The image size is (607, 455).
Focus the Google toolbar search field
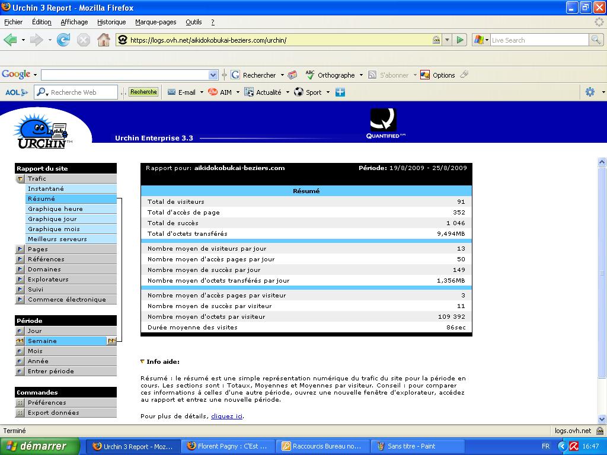126,75
